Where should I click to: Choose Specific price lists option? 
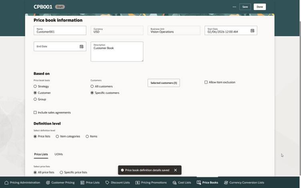pyautogui.click(x=61, y=172)
